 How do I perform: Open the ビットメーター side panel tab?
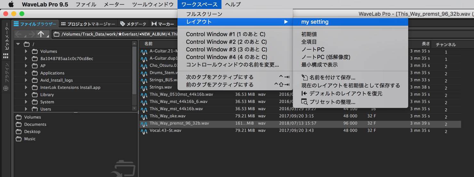point(6,36)
